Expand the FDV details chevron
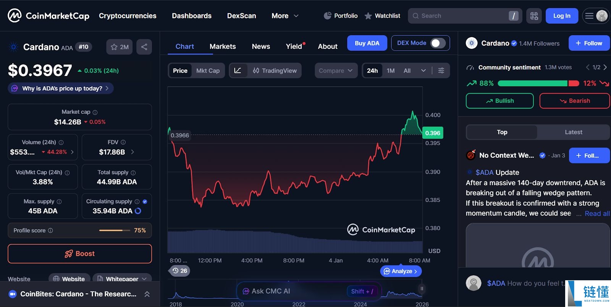This screenshot has height=307, width=611. click(133, 152)
